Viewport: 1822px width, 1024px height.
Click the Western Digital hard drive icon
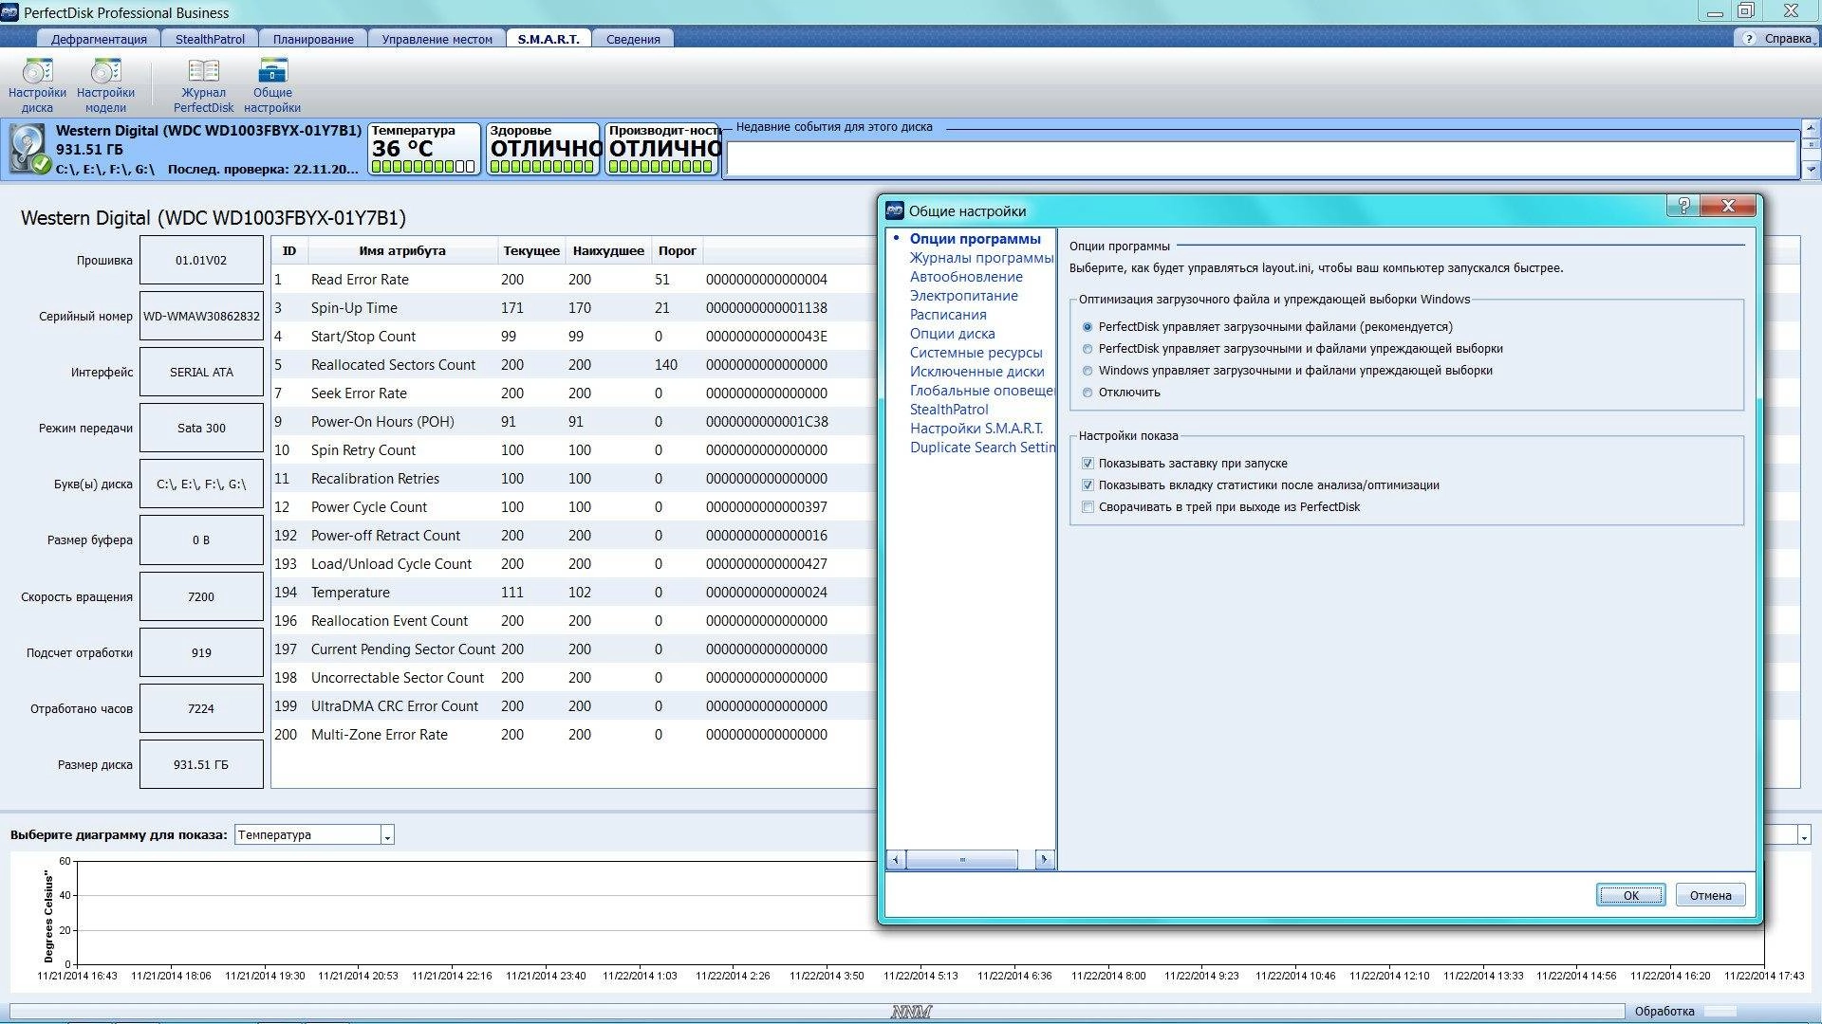point(28,150)
